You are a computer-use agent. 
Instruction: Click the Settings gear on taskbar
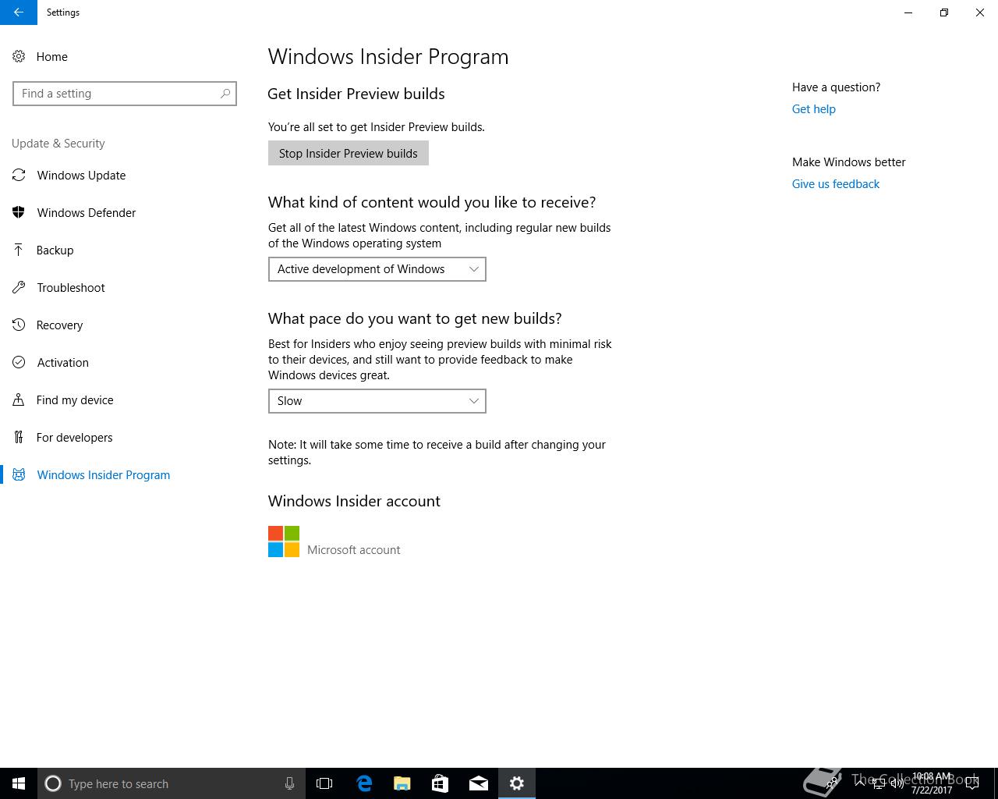tap(517, 783)
